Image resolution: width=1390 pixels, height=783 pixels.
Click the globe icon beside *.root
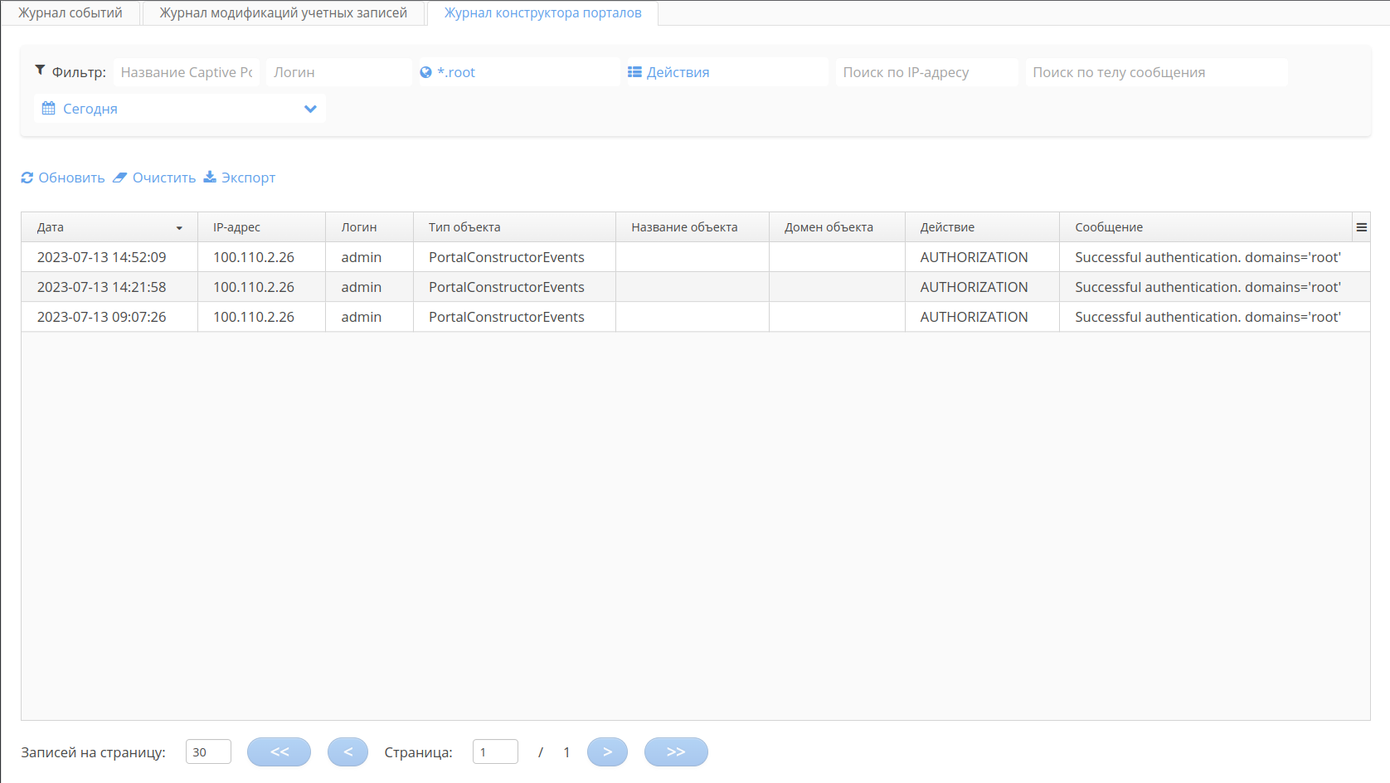(425, 72)
